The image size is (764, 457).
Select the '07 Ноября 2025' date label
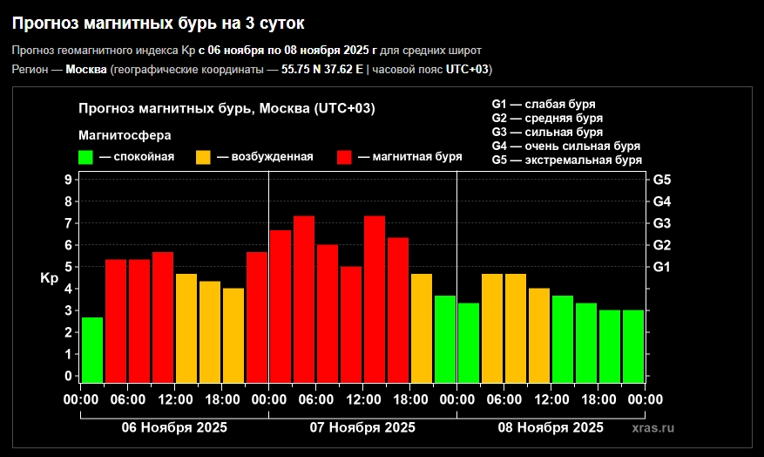point(362,427)
